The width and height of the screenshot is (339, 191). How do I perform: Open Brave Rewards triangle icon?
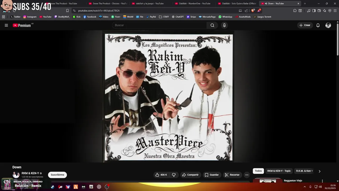tap(259, 11)
